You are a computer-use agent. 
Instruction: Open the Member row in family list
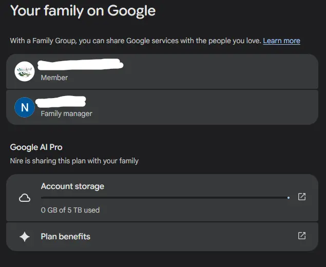(x=162, y=71)
